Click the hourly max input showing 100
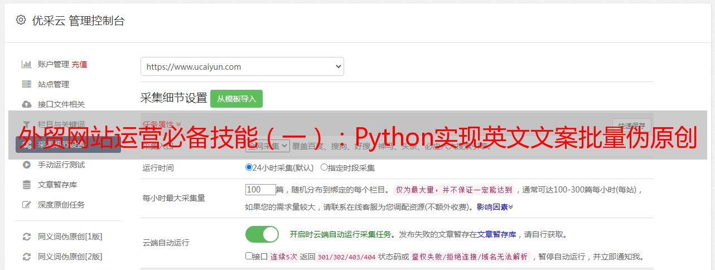This screenshot has height=270, width=715. [x=260, y=190]
